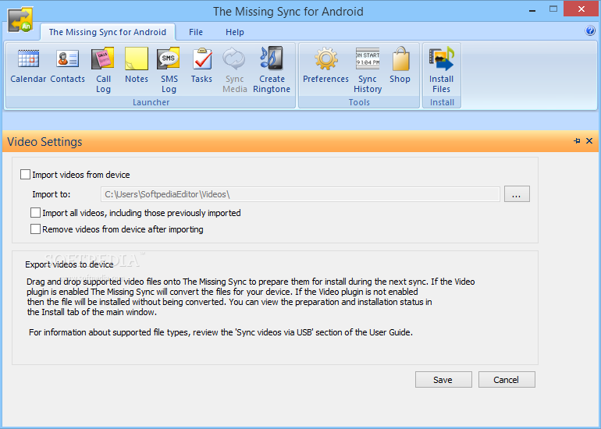Launch the Call Log viewer
The image size is (601, 429).
[x=103, y=70]
